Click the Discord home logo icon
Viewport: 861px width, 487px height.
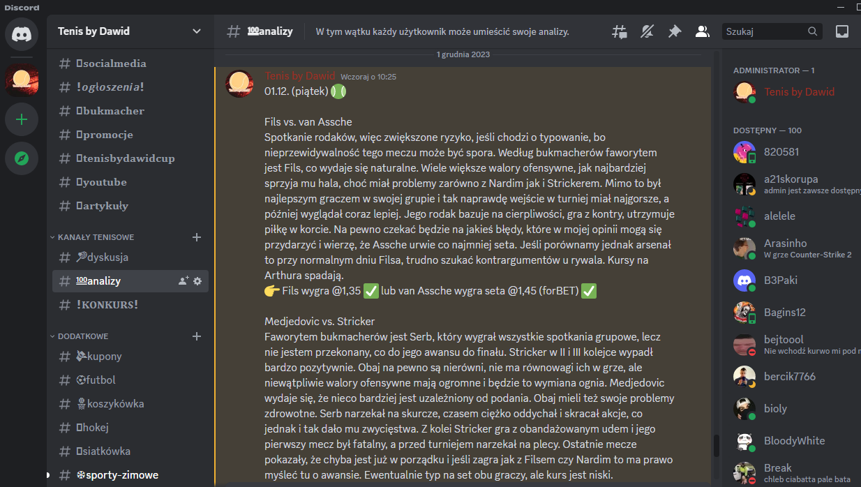[22, 35]
